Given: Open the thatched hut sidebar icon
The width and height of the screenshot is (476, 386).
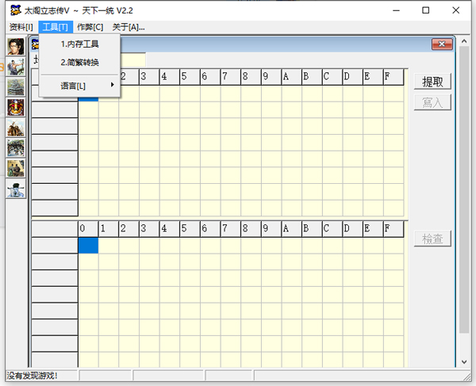Looking at the screenshot, I should click(x=16, y=128).
